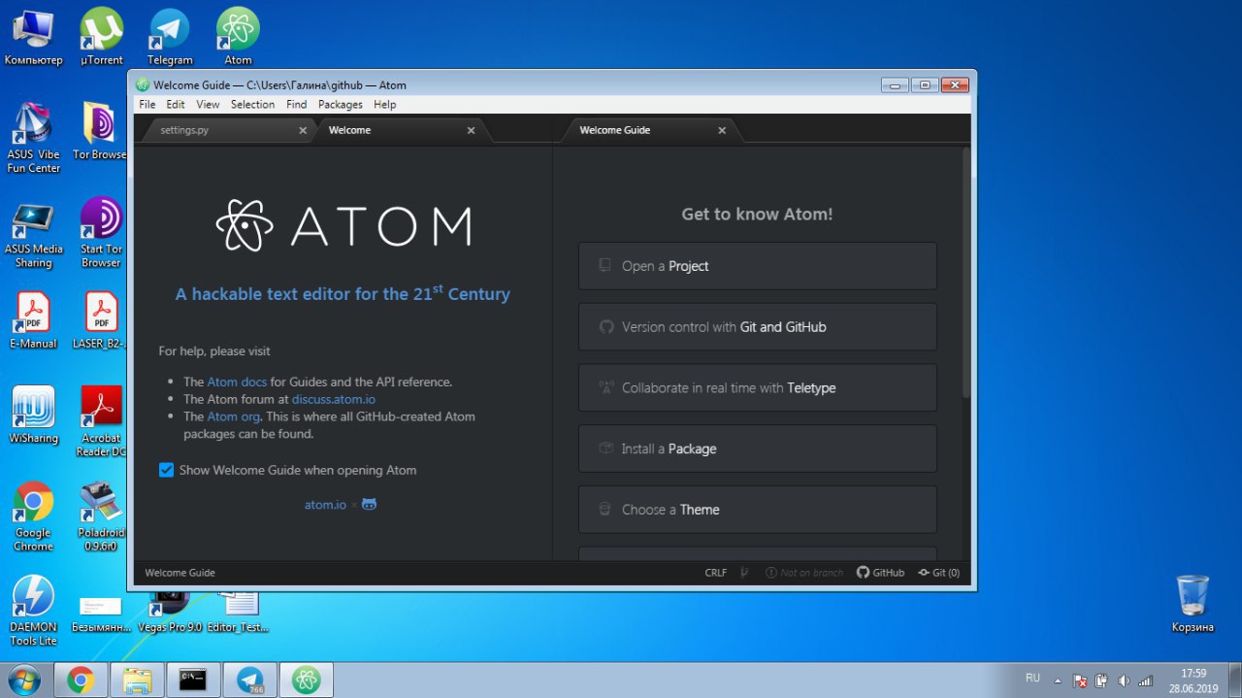The width and height of the screenshot is (1242, 698).
Task: Click the Telegram icon in the taskbar
Action: tap(250, 681)
